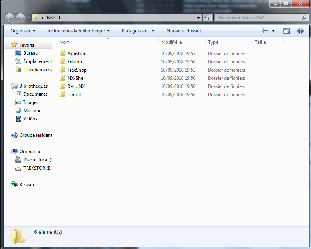311x249 pixels.
Task: Click the Groupe résidentiel icon
Action: [14, 135]
